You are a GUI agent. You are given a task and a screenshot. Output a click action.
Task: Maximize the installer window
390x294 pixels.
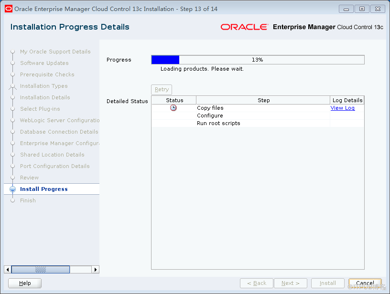(362, 9)
